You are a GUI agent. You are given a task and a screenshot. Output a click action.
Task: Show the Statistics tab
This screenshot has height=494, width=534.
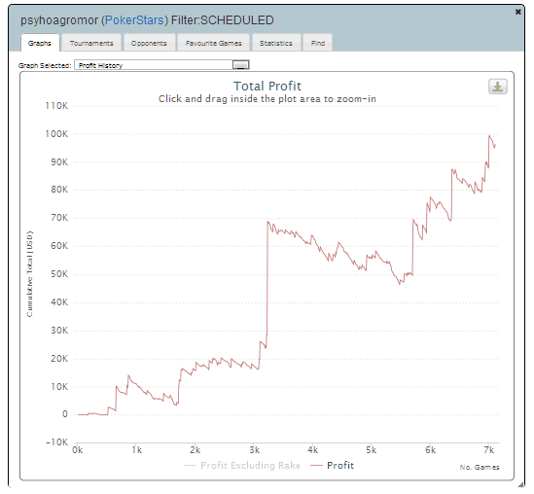click(276, 43)
